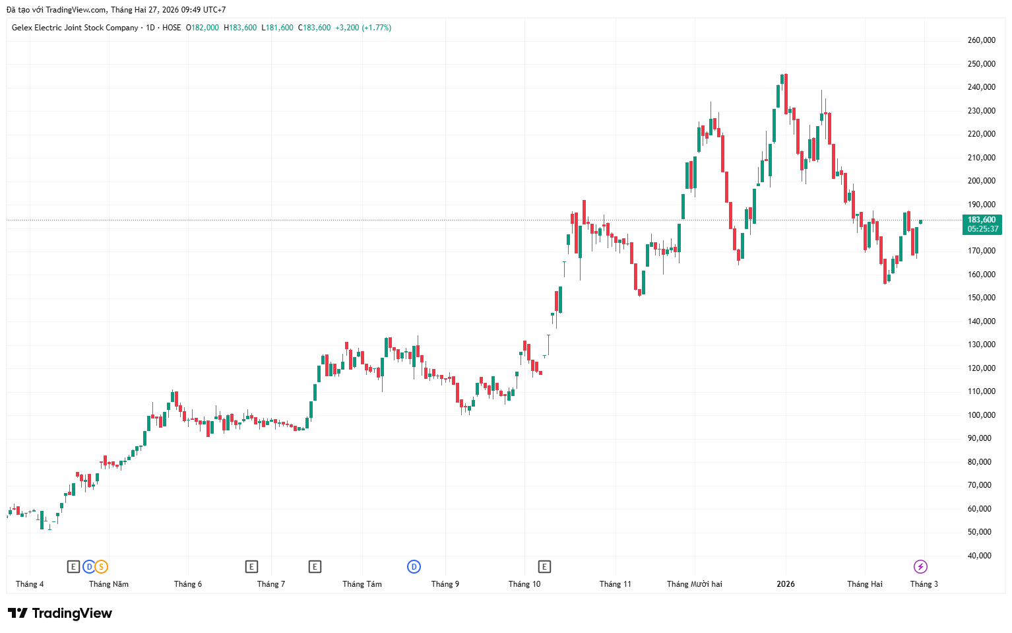1012x633 pixels.
Task: Click the Tháng Hai label on the time axis
Action: pyautogui.click(x=864, y=584)
